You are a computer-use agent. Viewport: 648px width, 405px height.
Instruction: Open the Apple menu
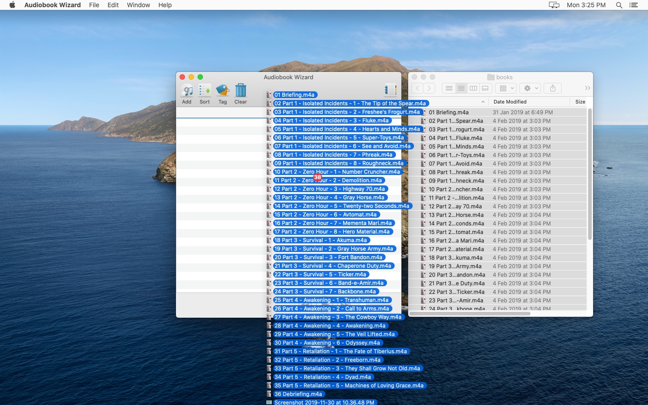pyautogui.click(x=12, y=5)
